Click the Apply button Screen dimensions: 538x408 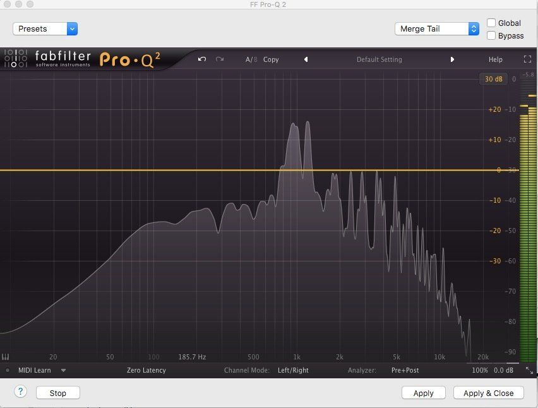click(x=424, y=393)
